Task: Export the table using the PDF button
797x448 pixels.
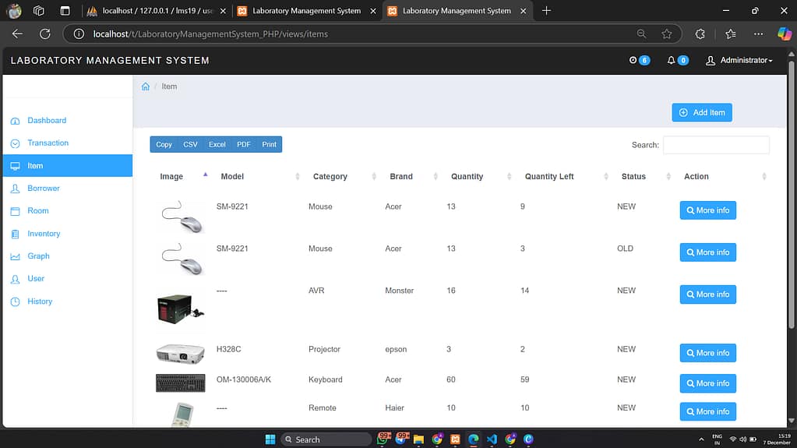Action: click(x=244, y=144)
